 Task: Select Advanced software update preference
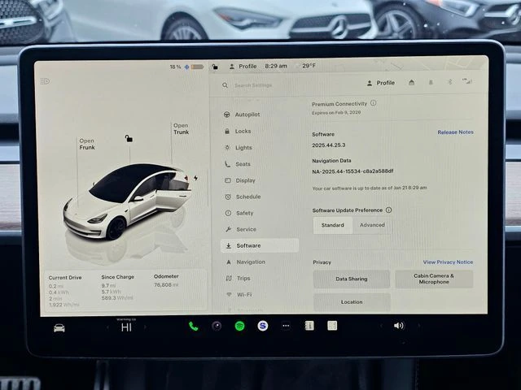click(x=372, y=225)
